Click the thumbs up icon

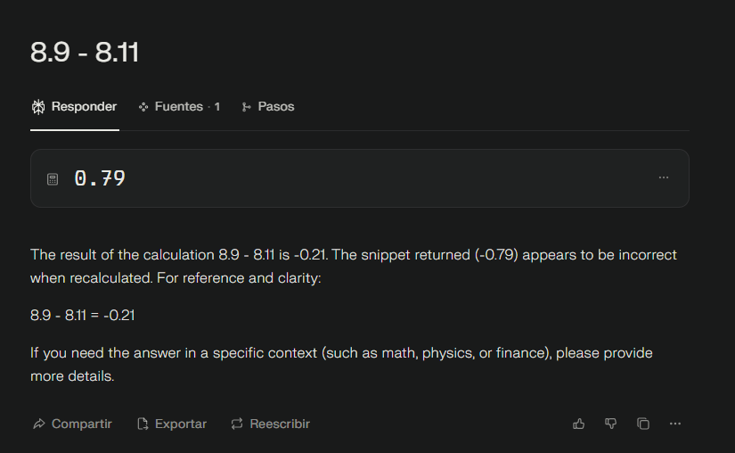coord(578,424)
